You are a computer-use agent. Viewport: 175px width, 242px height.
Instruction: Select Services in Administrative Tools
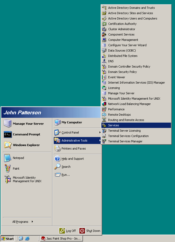tap(113, 125)
